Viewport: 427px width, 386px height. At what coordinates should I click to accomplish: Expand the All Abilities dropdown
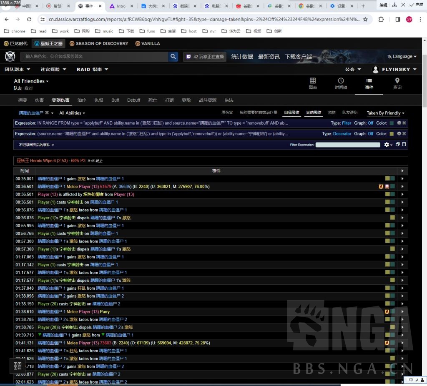72,113
